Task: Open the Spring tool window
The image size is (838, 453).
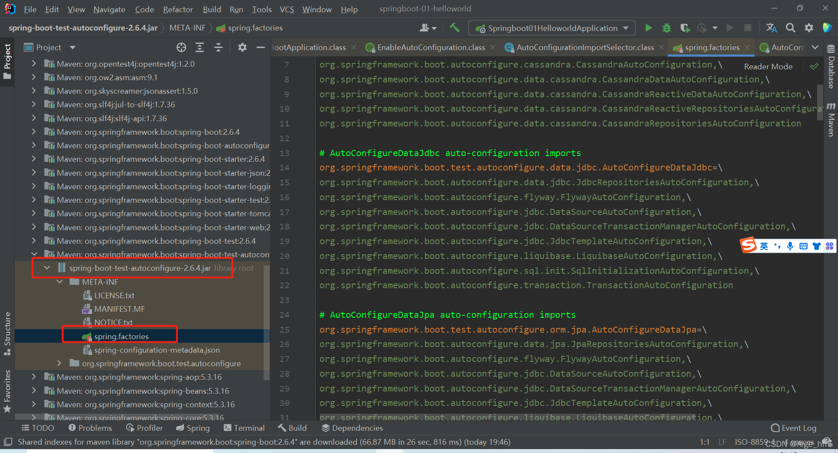Action: coord(192,428)
